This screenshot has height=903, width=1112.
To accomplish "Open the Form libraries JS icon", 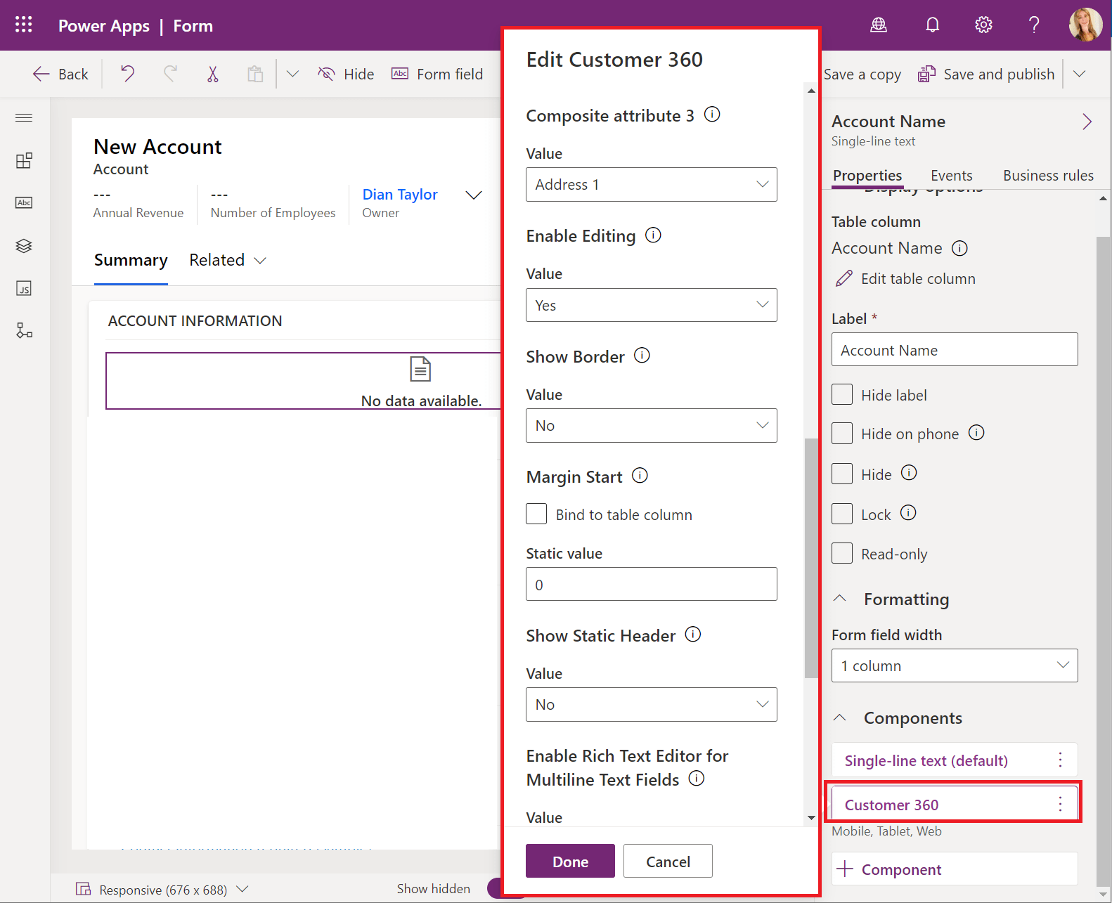I will (24, 288).
